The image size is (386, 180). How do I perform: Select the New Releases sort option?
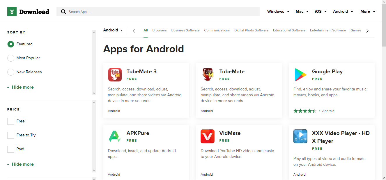pos(11,72)
